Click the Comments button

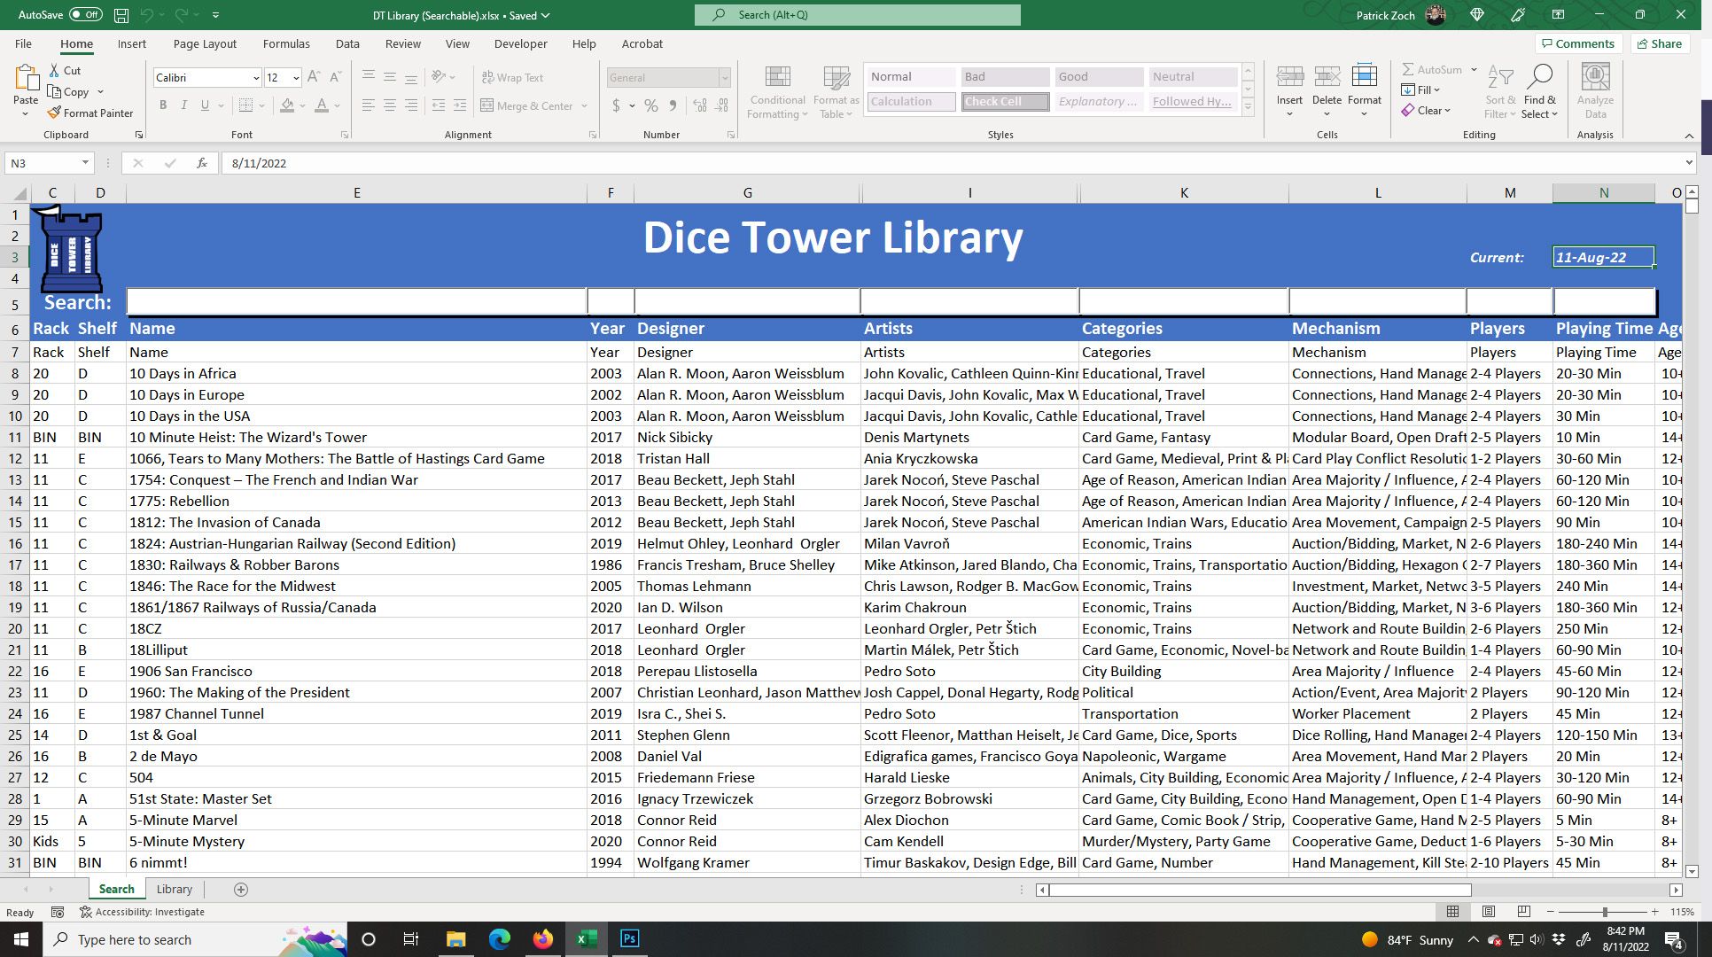click(1577, 43)
